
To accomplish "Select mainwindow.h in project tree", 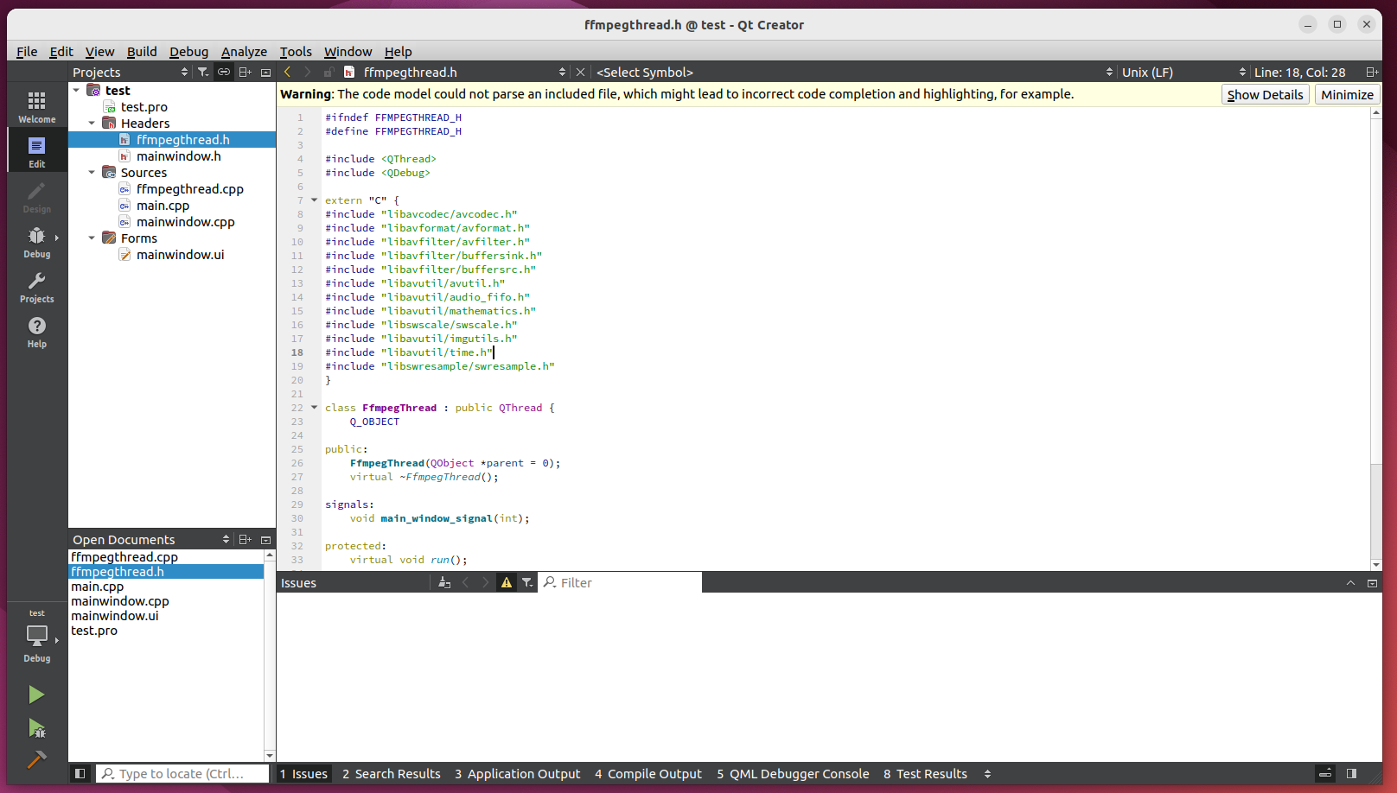I will coord(178,156).
